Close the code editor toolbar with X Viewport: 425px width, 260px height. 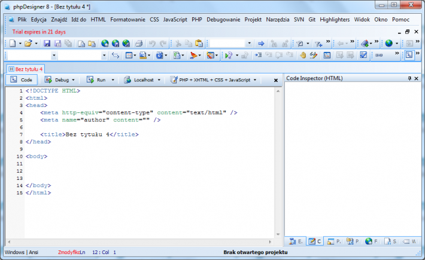point(276,80)
